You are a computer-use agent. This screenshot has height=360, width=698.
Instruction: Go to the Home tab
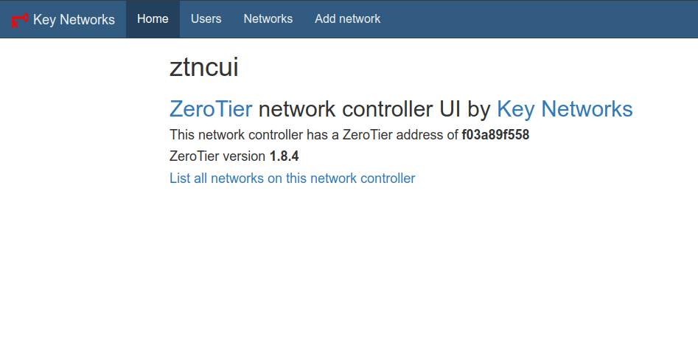(x=153, y=19)
